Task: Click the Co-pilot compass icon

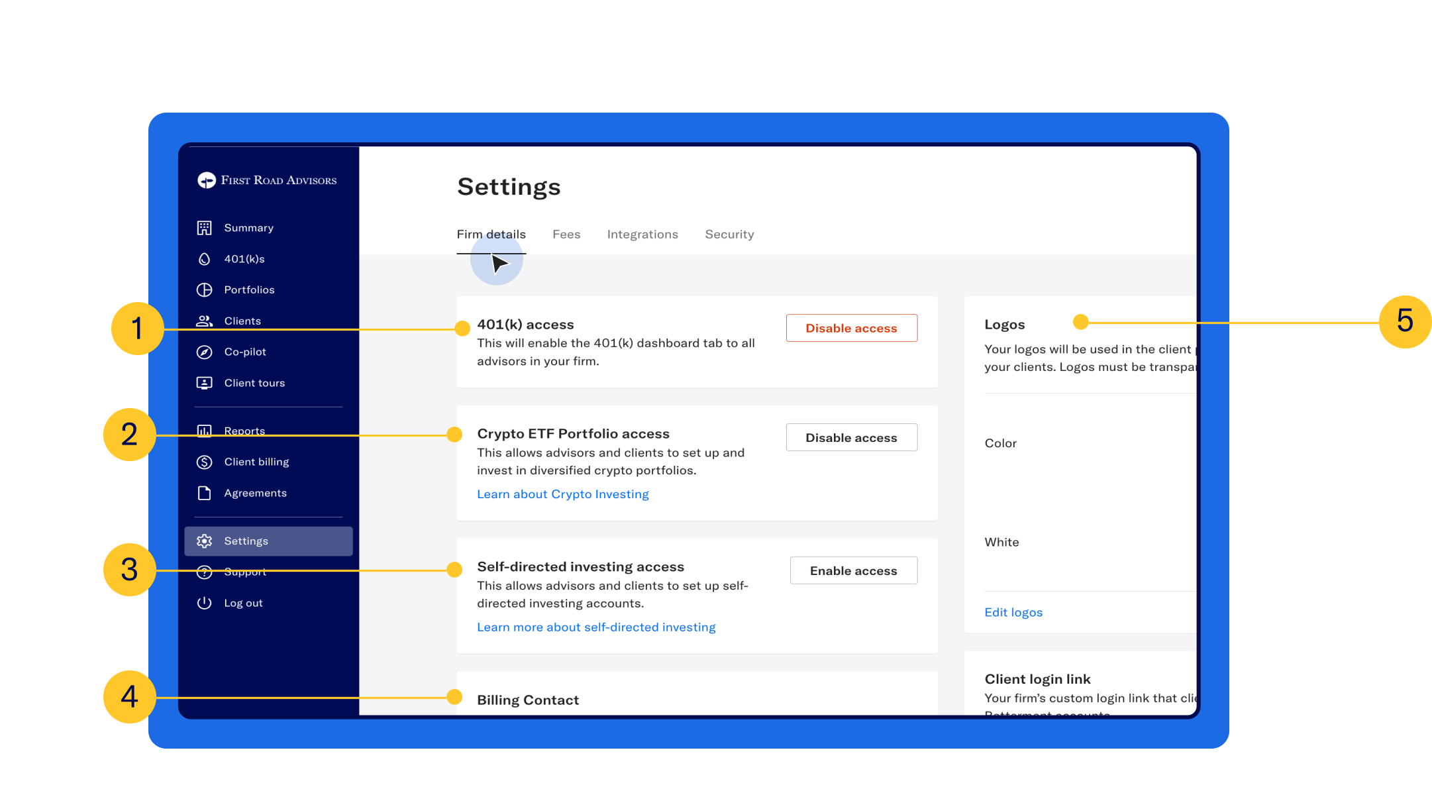Action: 205,352
